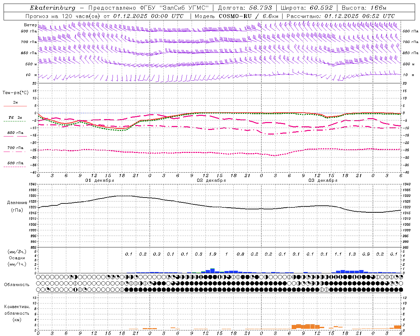Select the 'Модель COSMO-RU / 6.6км' label
This screenshot has height=336, width=420.
[237, 16]
